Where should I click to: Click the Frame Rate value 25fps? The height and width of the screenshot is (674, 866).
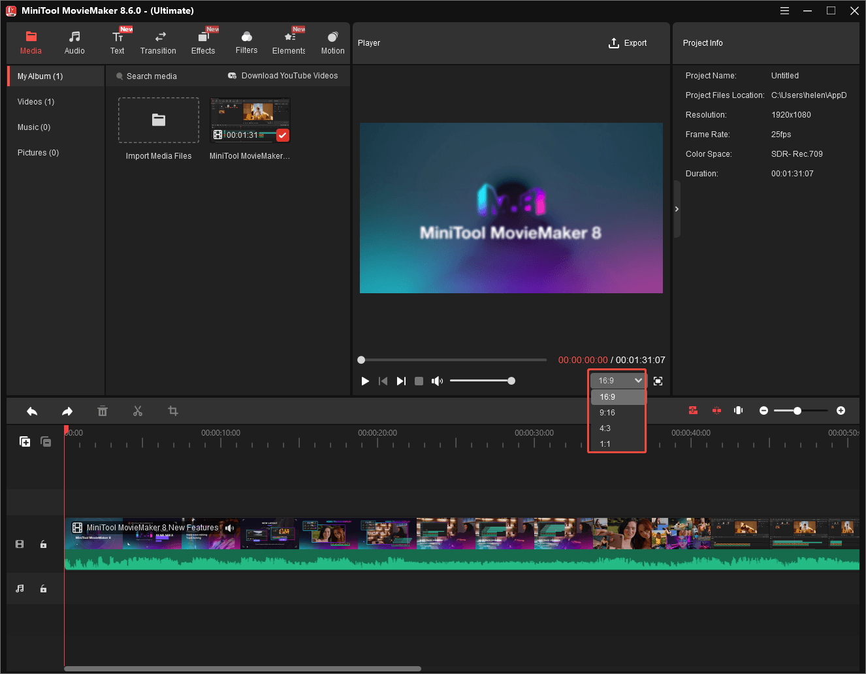[x=781, y=135]
